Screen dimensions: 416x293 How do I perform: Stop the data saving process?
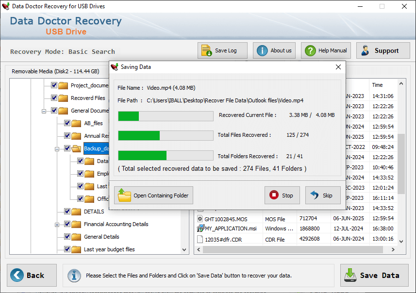point(282,195)
